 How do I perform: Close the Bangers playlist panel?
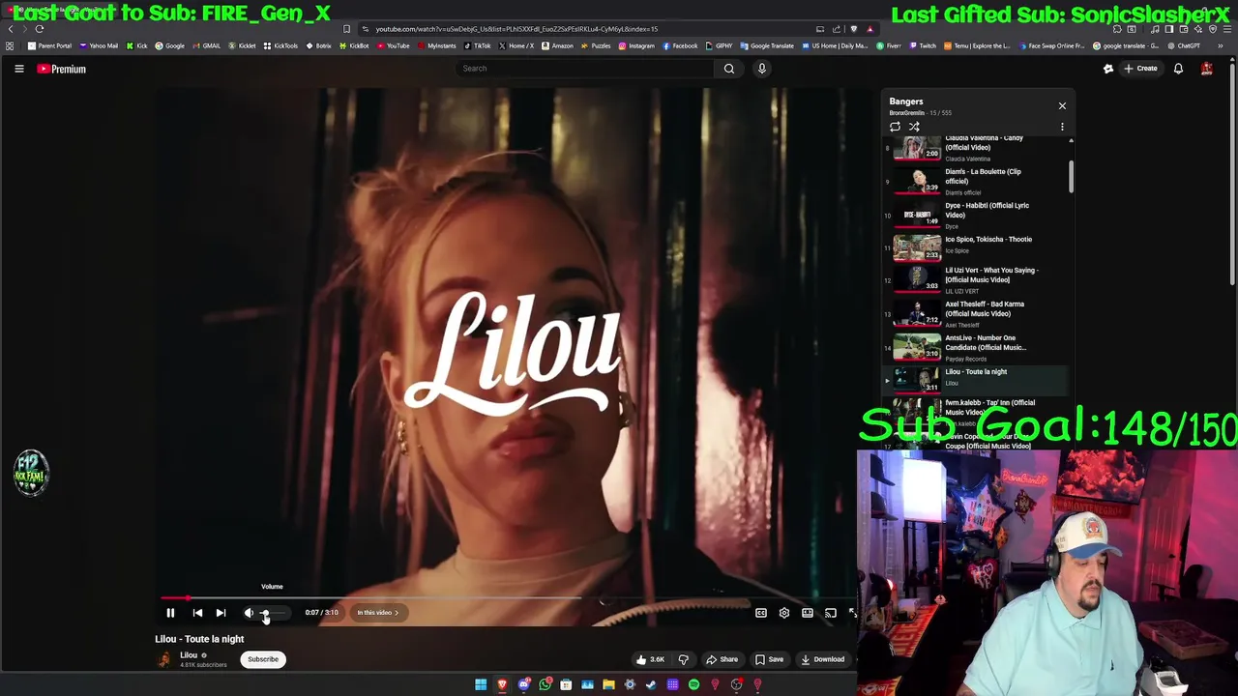[x=1062, y=105]
